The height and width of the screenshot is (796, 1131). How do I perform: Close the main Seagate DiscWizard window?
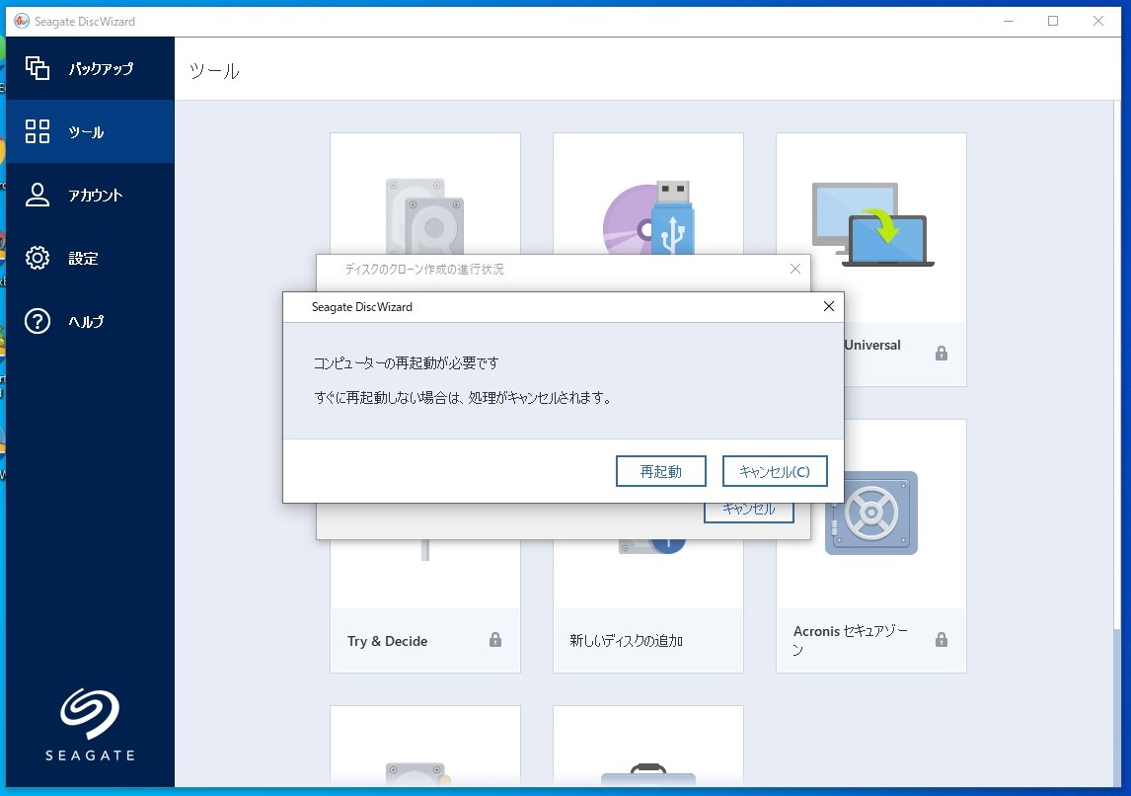pyautogui.click(x=1097, y=21)
